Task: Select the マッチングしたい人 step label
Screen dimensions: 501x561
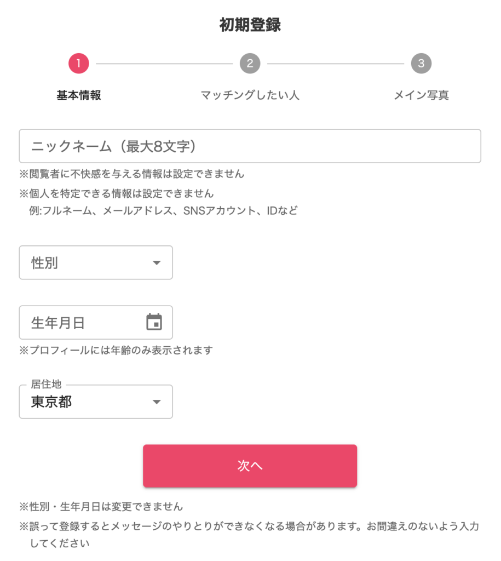Action: (250, 94)
